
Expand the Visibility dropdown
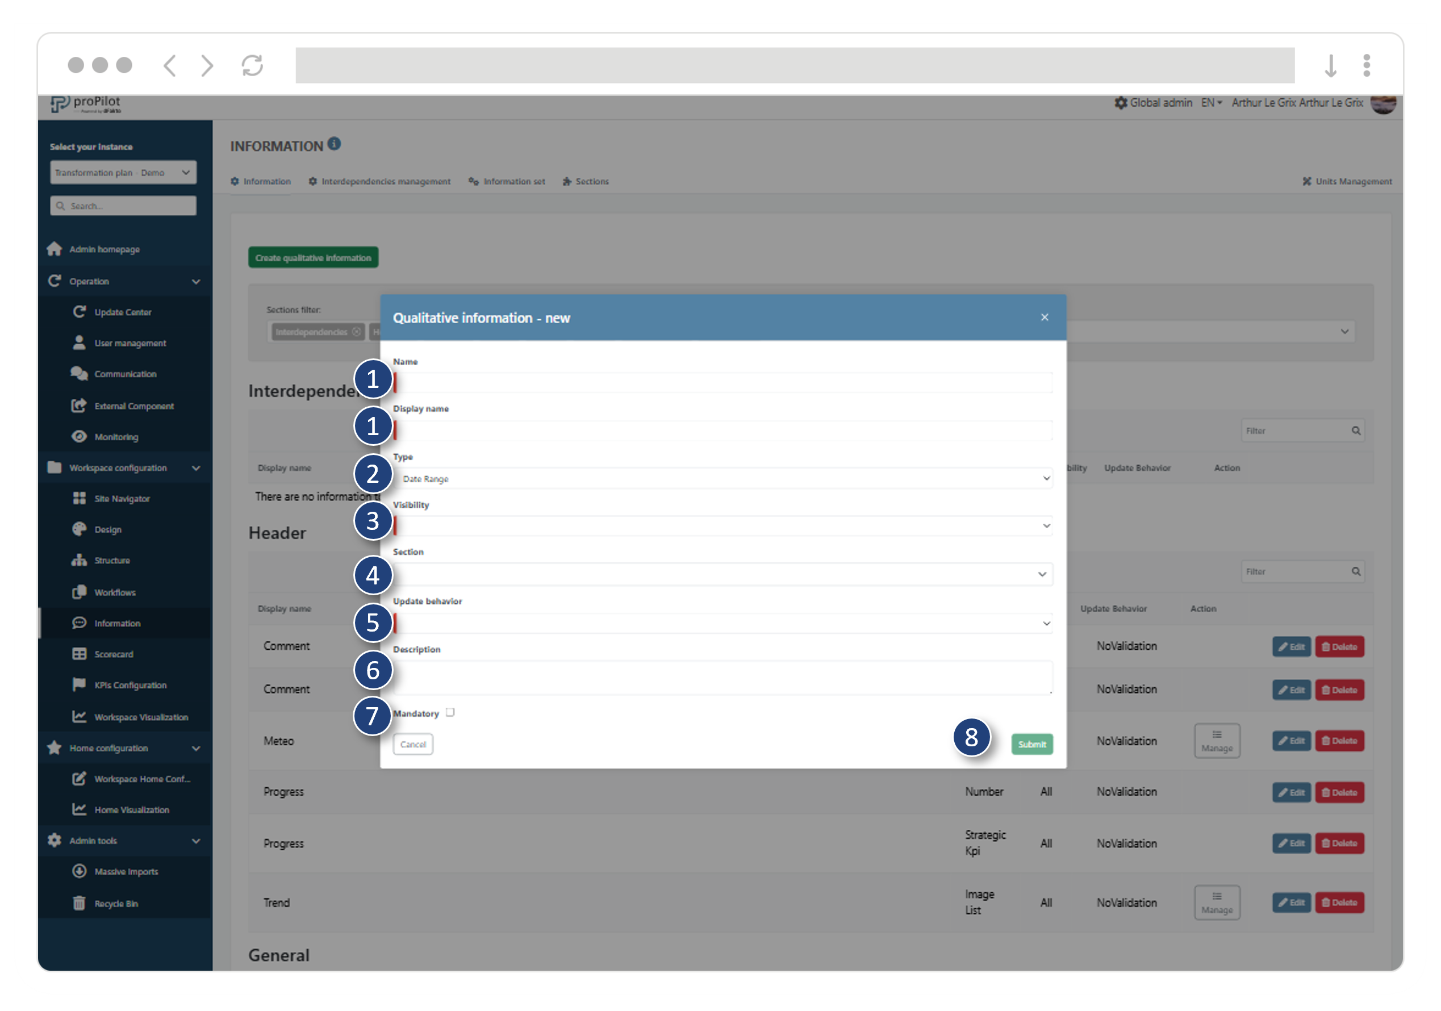[722, 526]
